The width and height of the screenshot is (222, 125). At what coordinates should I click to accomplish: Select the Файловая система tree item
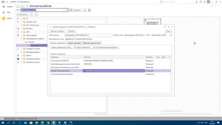[x=33, y=62]
